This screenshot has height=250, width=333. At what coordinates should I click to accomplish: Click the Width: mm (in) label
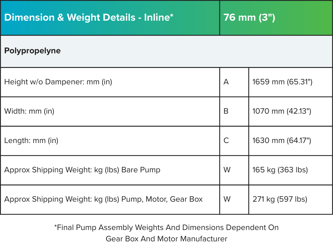(29, 111)
